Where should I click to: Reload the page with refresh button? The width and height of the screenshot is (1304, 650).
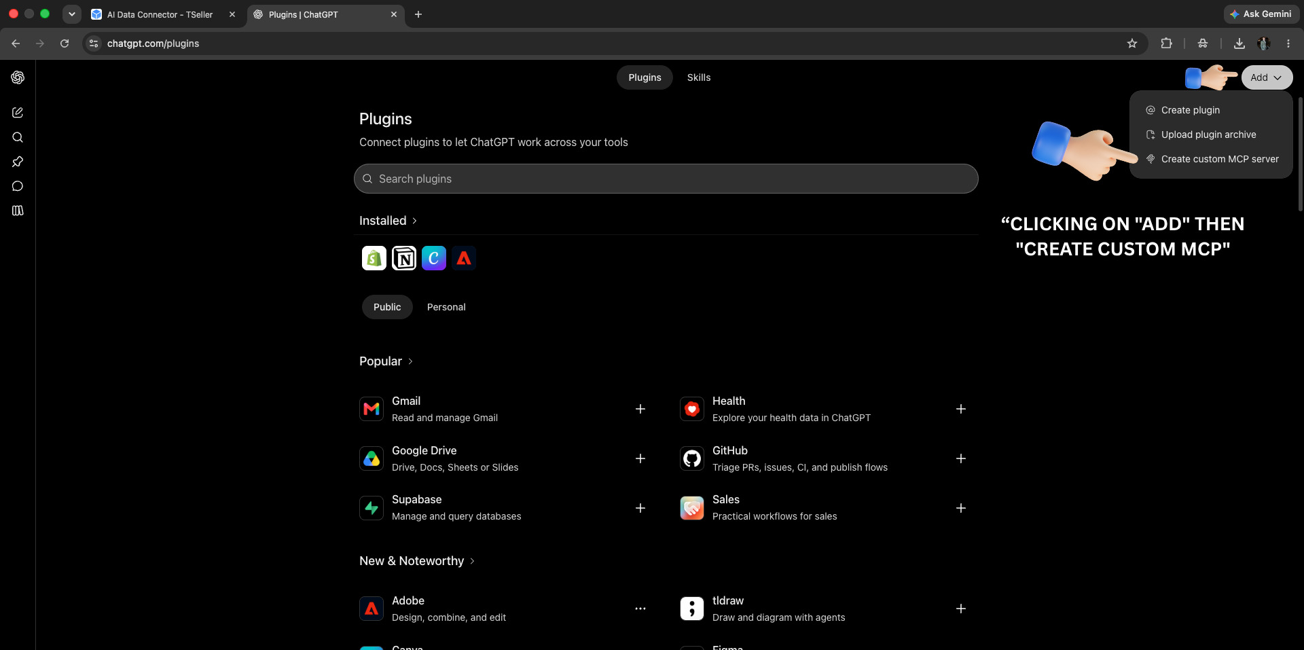(x=65, y=43)
